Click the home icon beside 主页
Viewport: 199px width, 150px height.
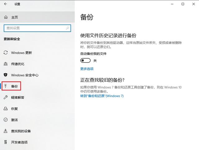pyautogui.click(x=6, y=17)
